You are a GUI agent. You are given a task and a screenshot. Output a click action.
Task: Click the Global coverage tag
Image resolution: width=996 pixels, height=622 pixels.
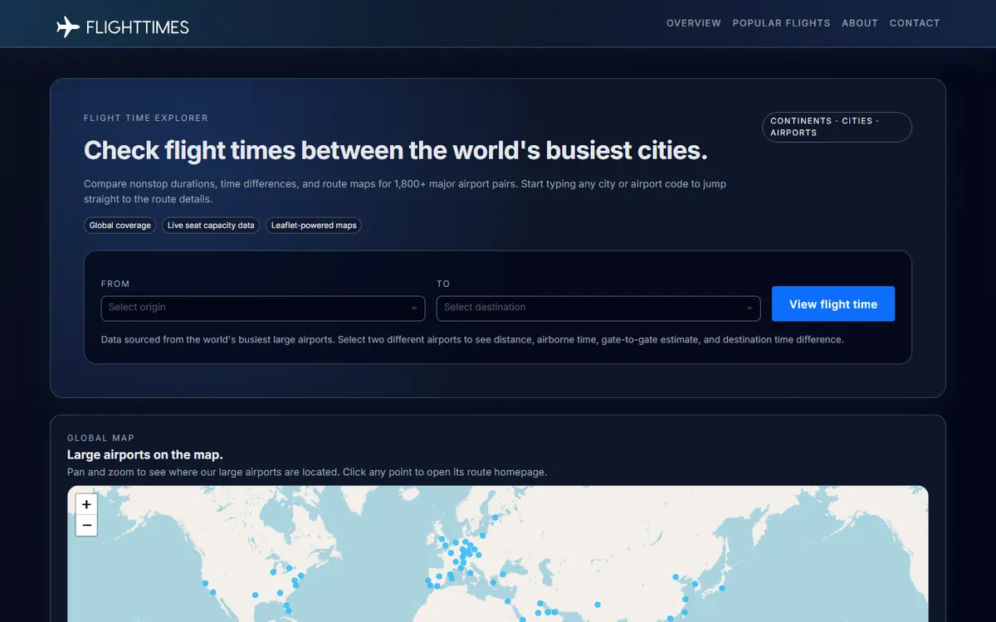pos(120,226)
